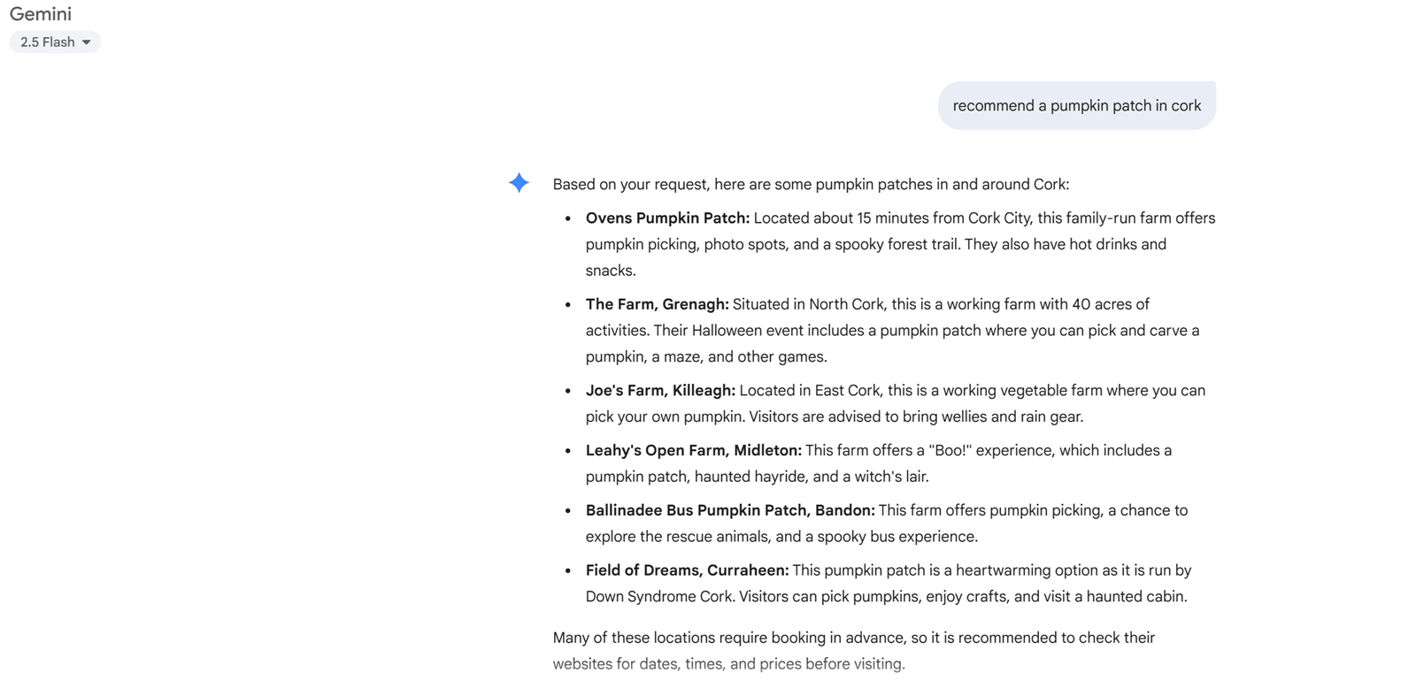
Task: Click the text '40 acres' in Grenagh entry
Action: click(x=1101, y=304)
